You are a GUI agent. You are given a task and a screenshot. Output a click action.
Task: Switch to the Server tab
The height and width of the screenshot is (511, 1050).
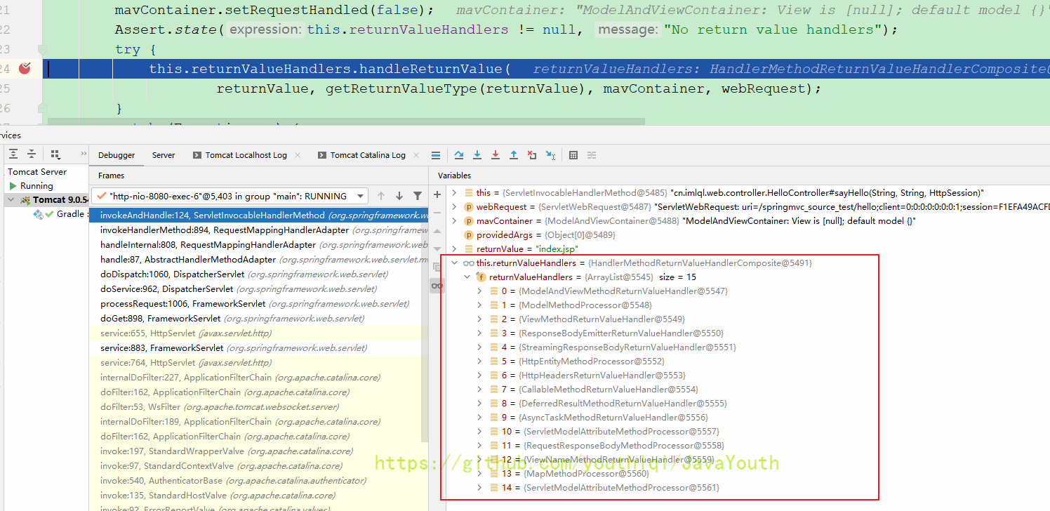pyautogui.click(x=164, y=155)
